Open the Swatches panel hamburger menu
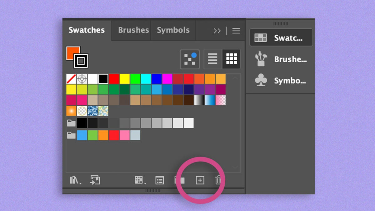This screenshot has height=211, width=375. [236, 31]
